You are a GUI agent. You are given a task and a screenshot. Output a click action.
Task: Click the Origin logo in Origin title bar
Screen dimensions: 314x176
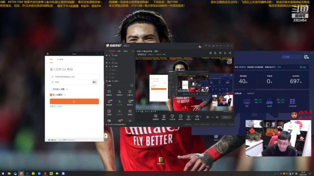pos(47,54)
